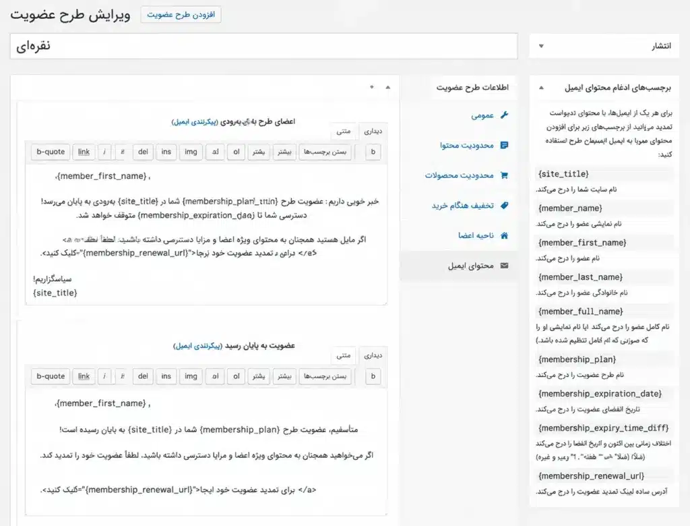
Task: Click the {membership_plan} merge tag in sidebar
Action: (577, 359)
